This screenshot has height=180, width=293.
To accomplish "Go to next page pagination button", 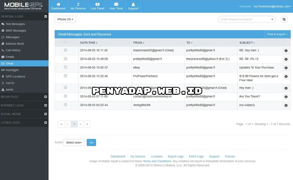I will [81, 124].
